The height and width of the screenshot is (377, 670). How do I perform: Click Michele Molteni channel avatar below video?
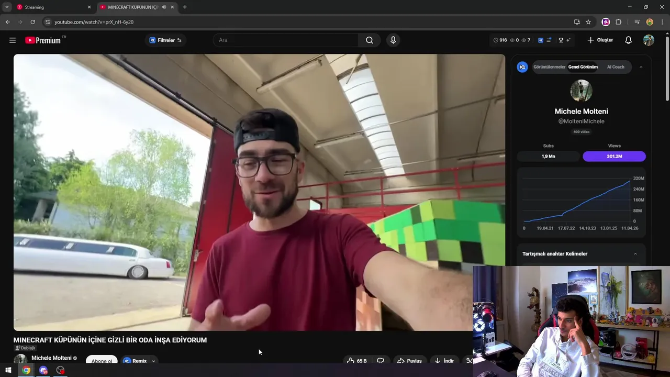pos(20,360)
